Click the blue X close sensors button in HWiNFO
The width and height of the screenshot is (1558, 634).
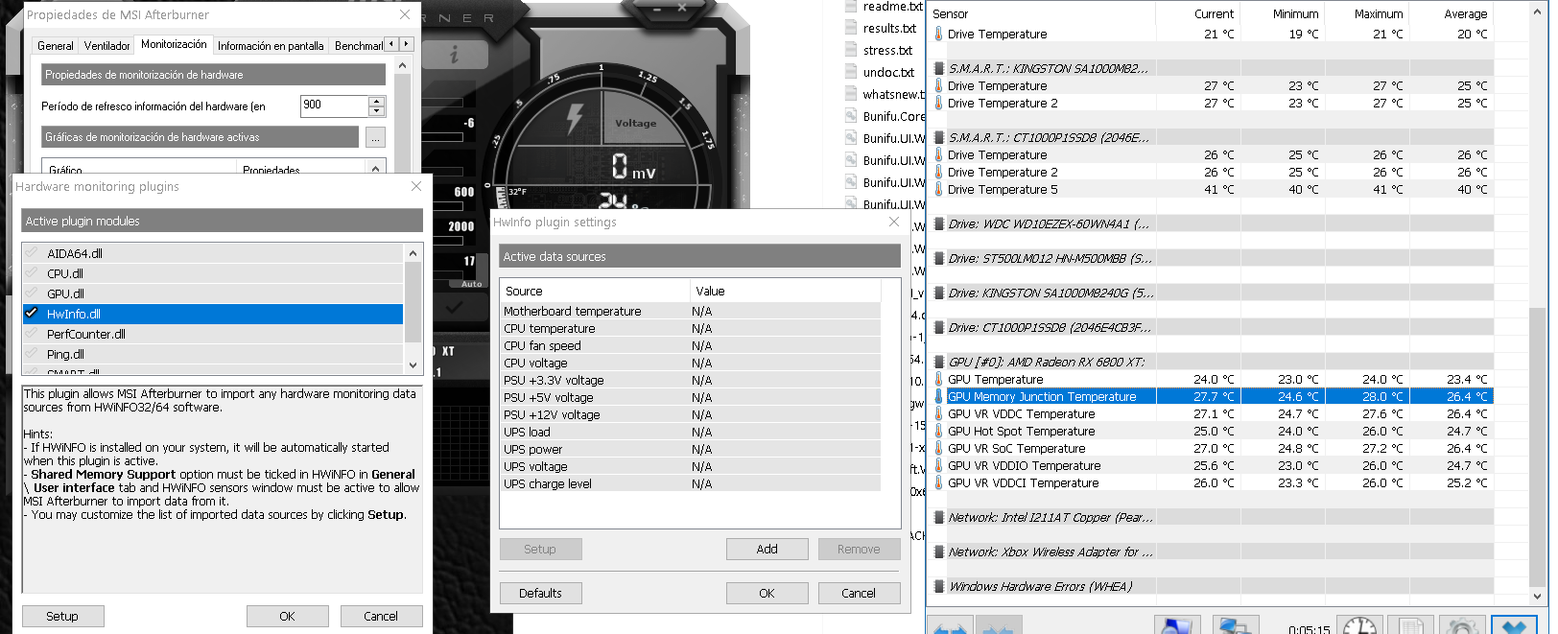(x=1514, y=626)
